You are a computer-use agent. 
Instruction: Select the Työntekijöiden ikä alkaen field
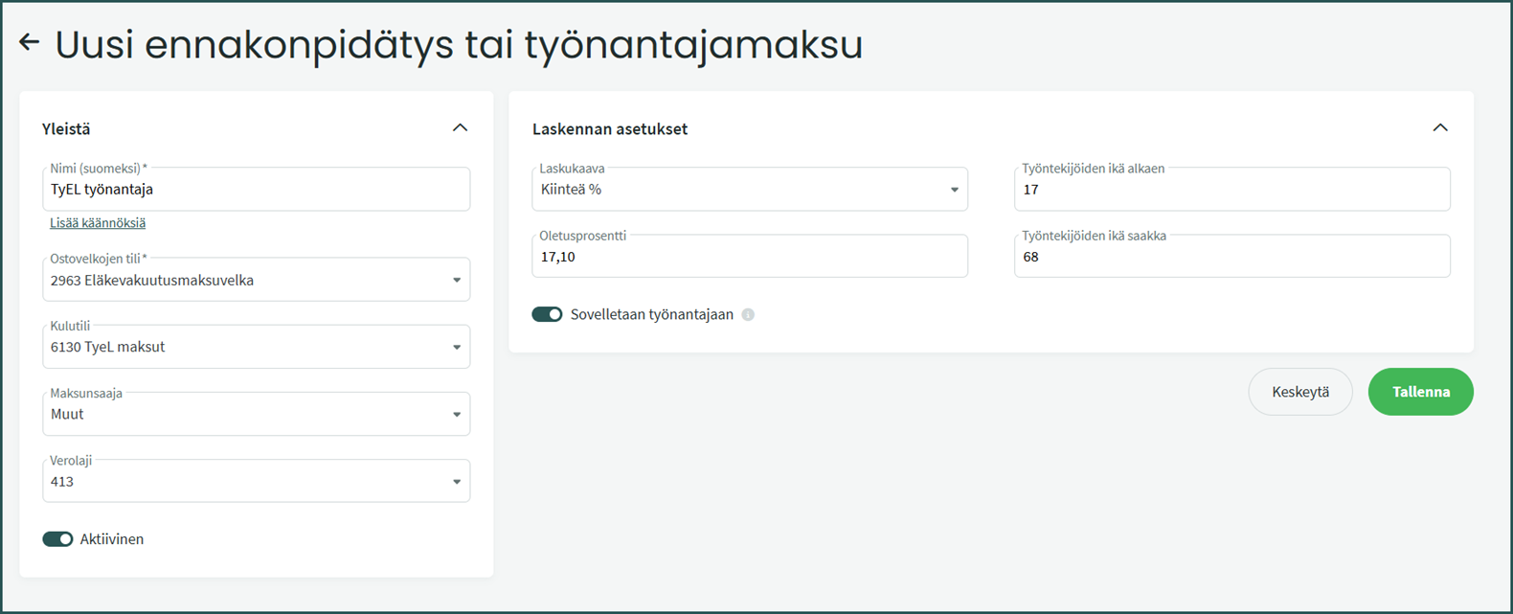(x=1231, y=190)
